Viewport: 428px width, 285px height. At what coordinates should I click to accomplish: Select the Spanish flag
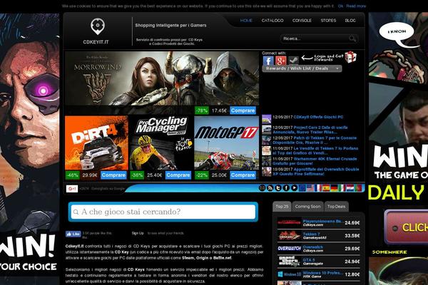[326, 188]
